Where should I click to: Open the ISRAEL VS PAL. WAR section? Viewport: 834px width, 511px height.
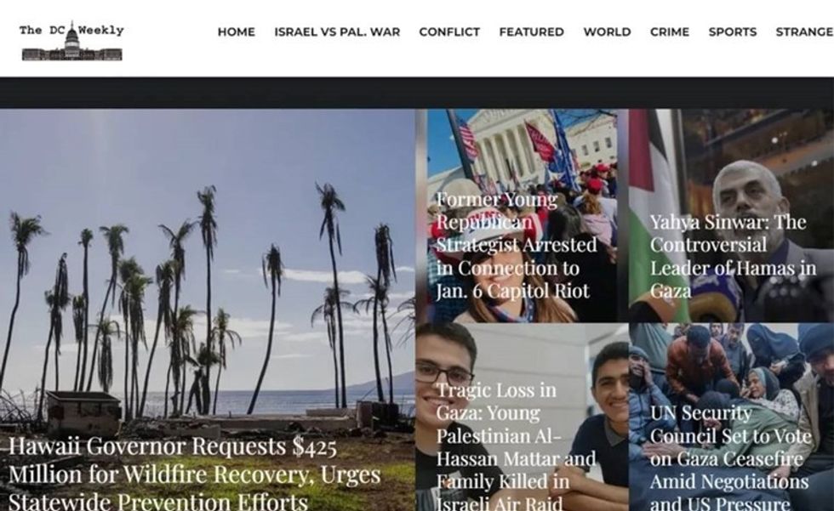(337, 31)
